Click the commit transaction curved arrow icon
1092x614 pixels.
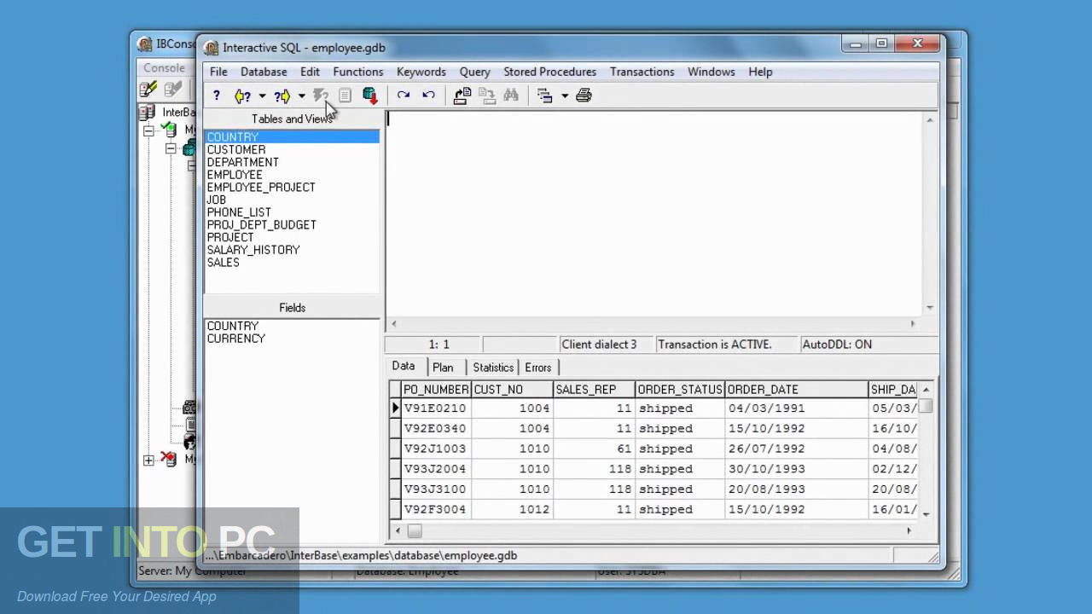[x=404, y=96]
